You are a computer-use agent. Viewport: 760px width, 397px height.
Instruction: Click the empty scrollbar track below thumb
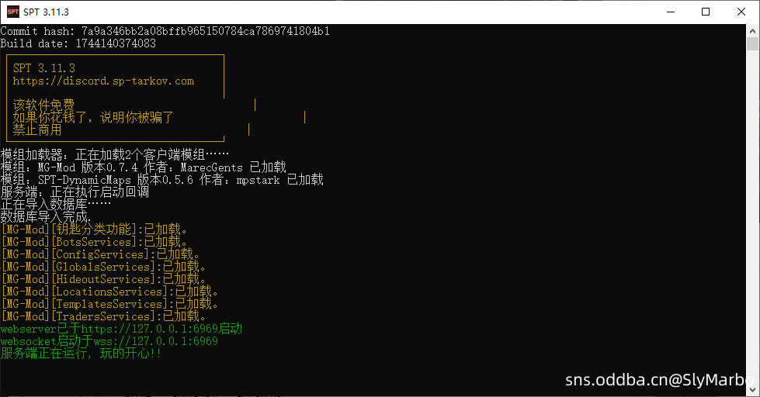[x=753, y=217]
